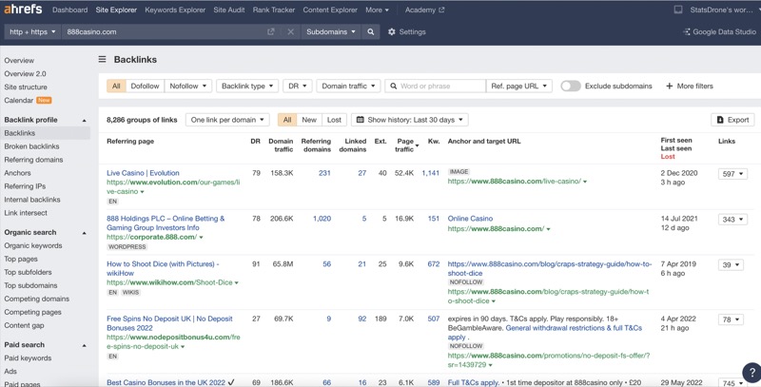Open Competing domains in sidebar
The image size is (761, 387).
point(37,300)
